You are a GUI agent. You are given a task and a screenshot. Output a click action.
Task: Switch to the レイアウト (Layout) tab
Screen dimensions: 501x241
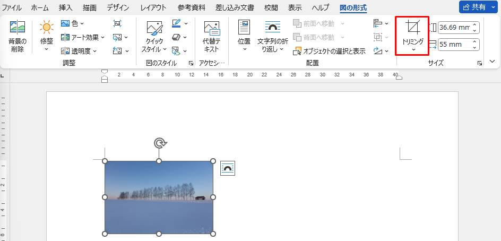click(x=153, y=7)
